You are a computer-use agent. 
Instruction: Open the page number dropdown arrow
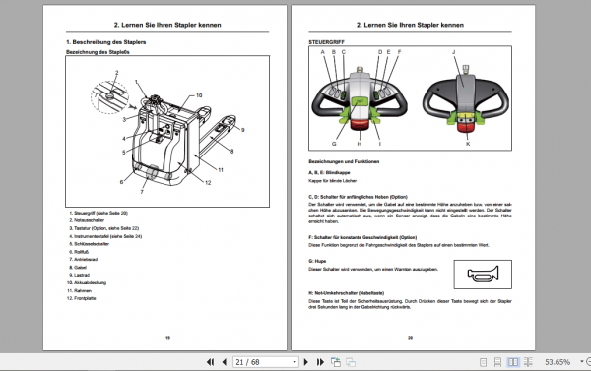point(295,362)
